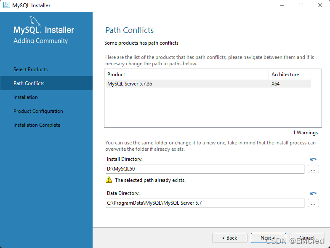Select the MySQL Server 5.7.36 row
The image size is (330, 248).
pos(209,83)
